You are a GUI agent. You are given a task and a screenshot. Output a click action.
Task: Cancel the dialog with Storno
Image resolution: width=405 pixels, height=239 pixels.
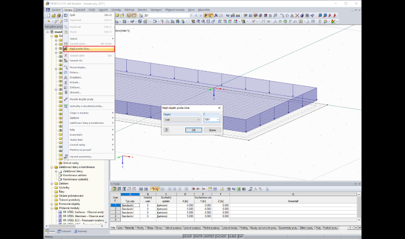[x=212, y=130]
